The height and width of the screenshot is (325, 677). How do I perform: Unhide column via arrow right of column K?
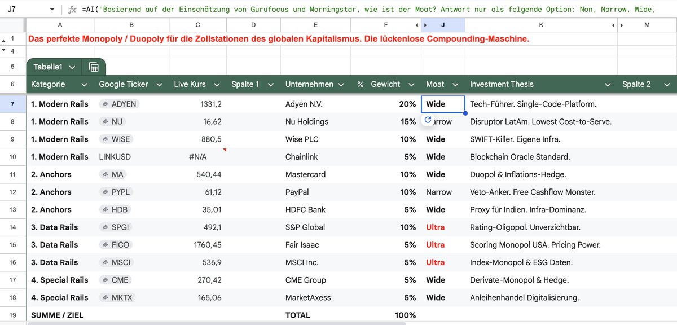(614, 25)
